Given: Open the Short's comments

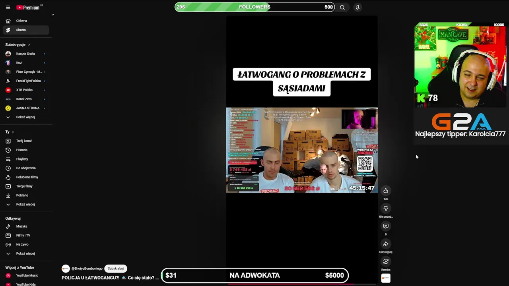Looking at the screenshot, I should point(386,226).
